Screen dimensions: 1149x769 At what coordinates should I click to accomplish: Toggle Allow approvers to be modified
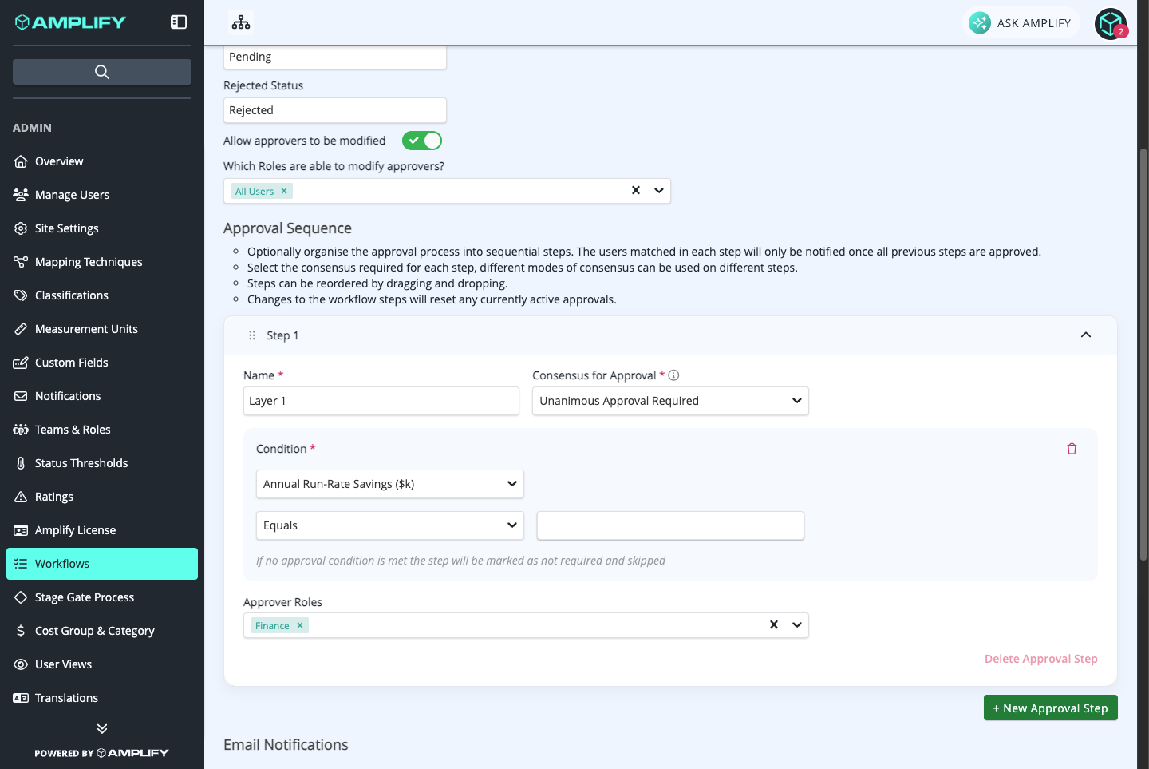[422, 141]
